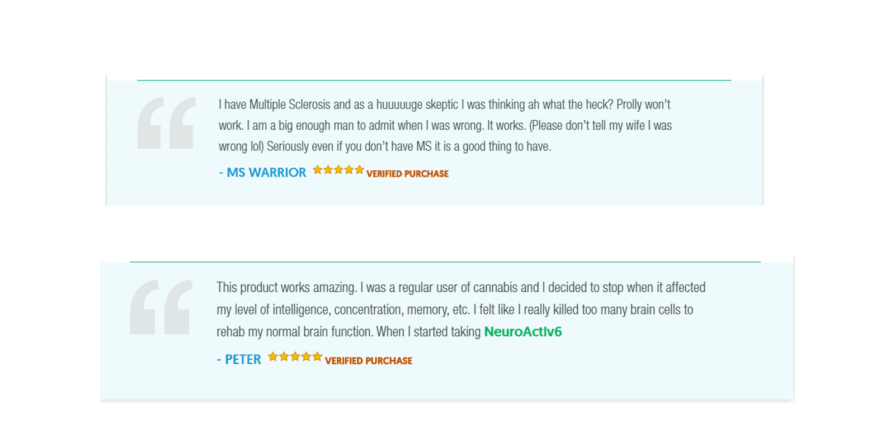Click Verified Purchase label under Peter's review

369,361
